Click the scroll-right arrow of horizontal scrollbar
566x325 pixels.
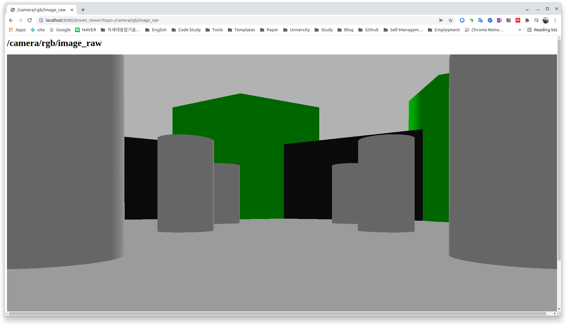[x=555, y=313]
